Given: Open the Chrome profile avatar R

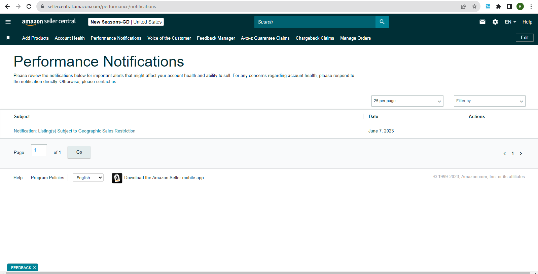Looking at the screenshot, I should click(x=520, y=6).
